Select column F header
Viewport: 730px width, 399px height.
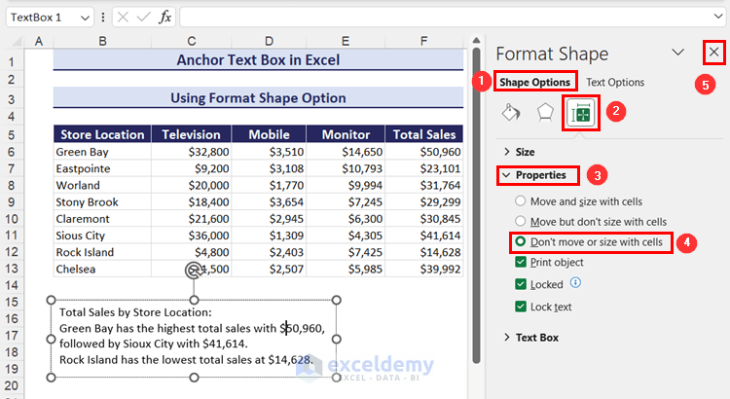tap(423, 41)
